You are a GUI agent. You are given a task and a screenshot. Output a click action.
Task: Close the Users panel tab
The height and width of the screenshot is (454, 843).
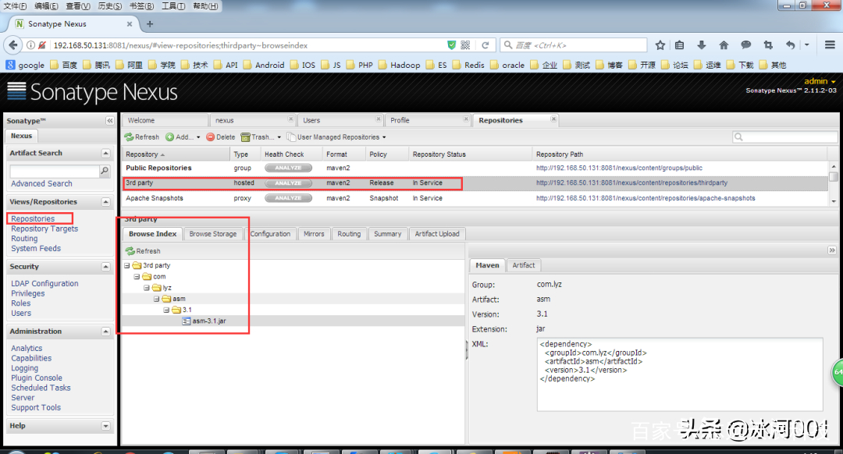tap(379, 119)
